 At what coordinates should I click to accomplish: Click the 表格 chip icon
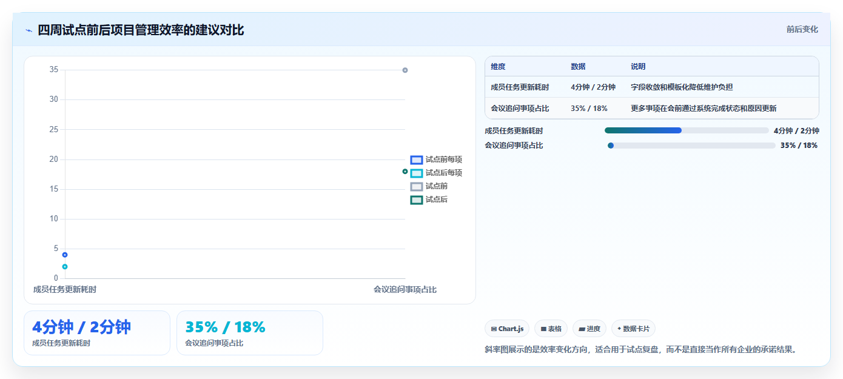click(543, 329)
